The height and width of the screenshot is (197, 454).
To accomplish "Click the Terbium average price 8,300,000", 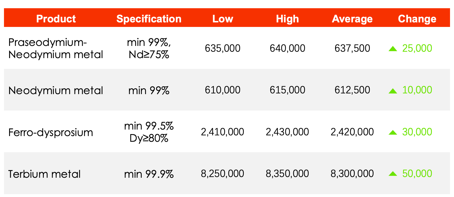I will pyautogui.click(x=352, y=173).
